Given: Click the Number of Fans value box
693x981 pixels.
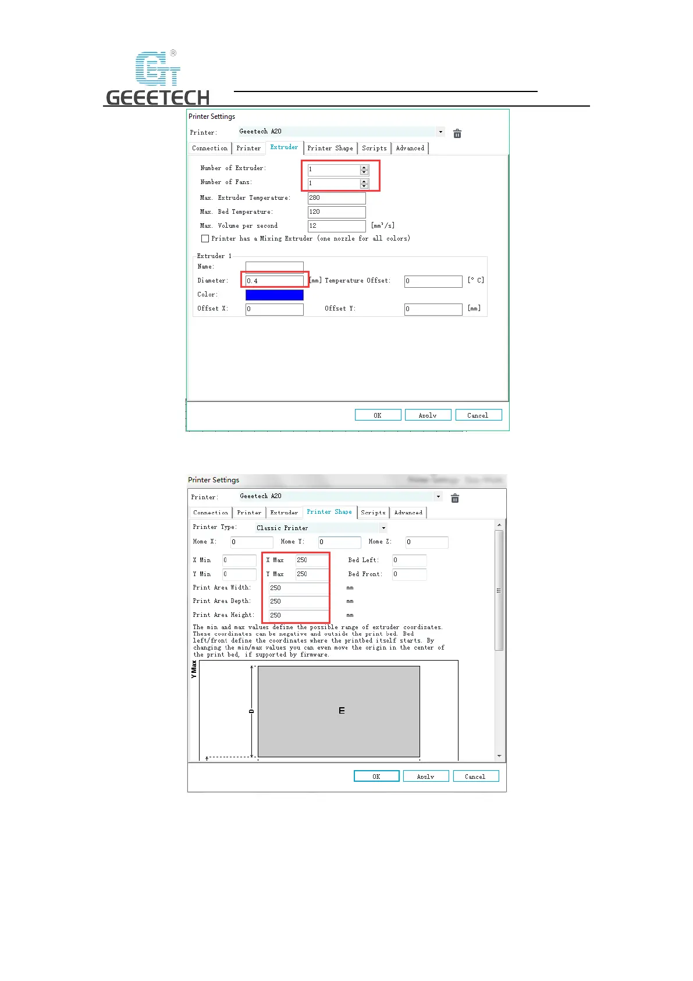Looking at the screenshot, I should 334,184.
